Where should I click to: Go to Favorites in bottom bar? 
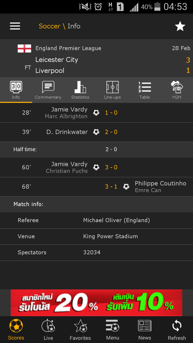[x=80, y=330]
